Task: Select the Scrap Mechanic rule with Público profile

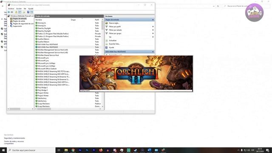Action: [68, 104]
